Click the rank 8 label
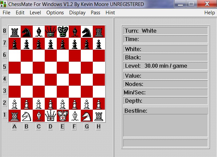Screen dimensions: 217x157 [4, 31]
